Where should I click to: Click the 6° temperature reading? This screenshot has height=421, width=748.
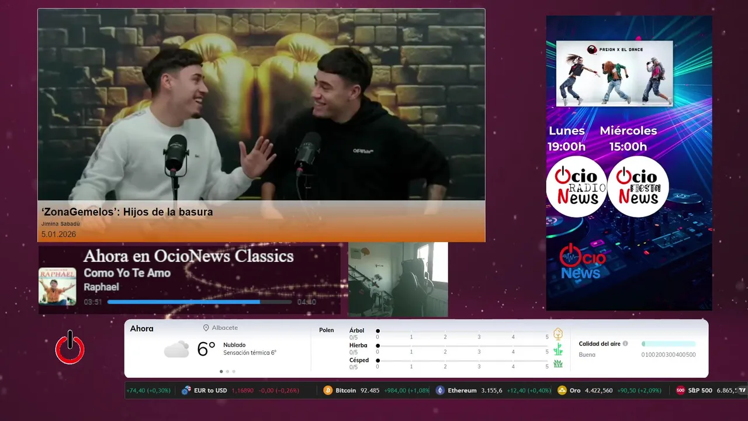(x=206, y=349)
